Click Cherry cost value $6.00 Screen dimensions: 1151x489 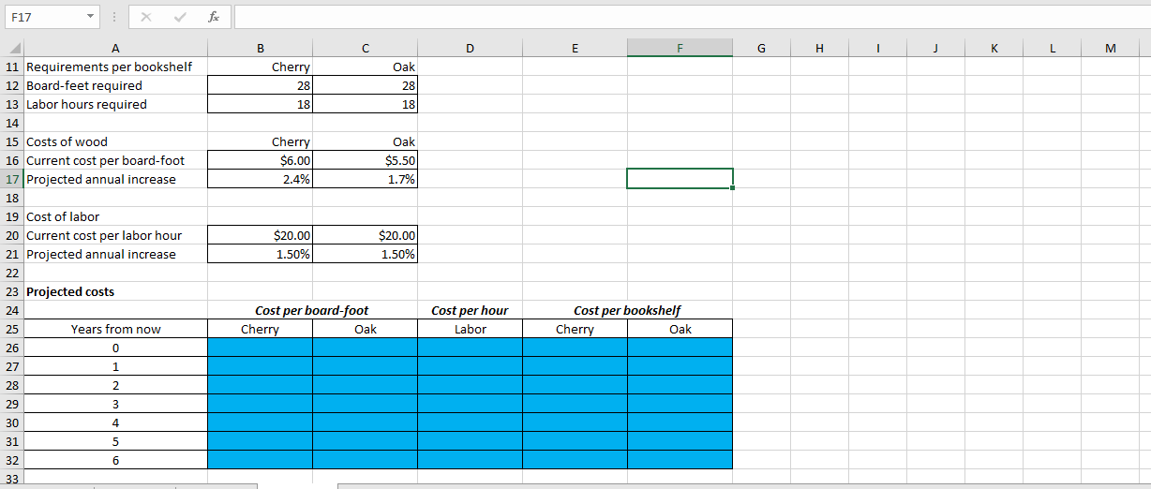pos(260,160)
